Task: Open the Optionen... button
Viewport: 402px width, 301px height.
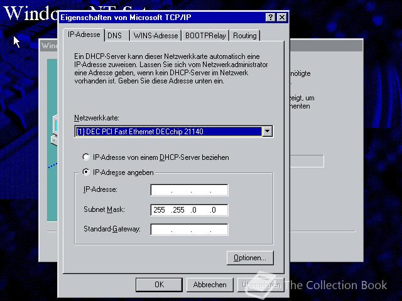Action: pos(250,258)
